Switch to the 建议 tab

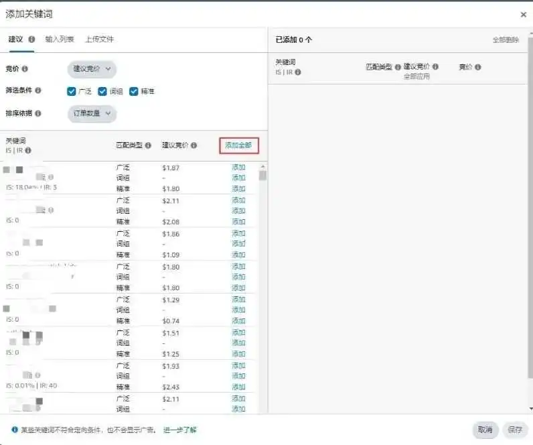click(15, 39)
